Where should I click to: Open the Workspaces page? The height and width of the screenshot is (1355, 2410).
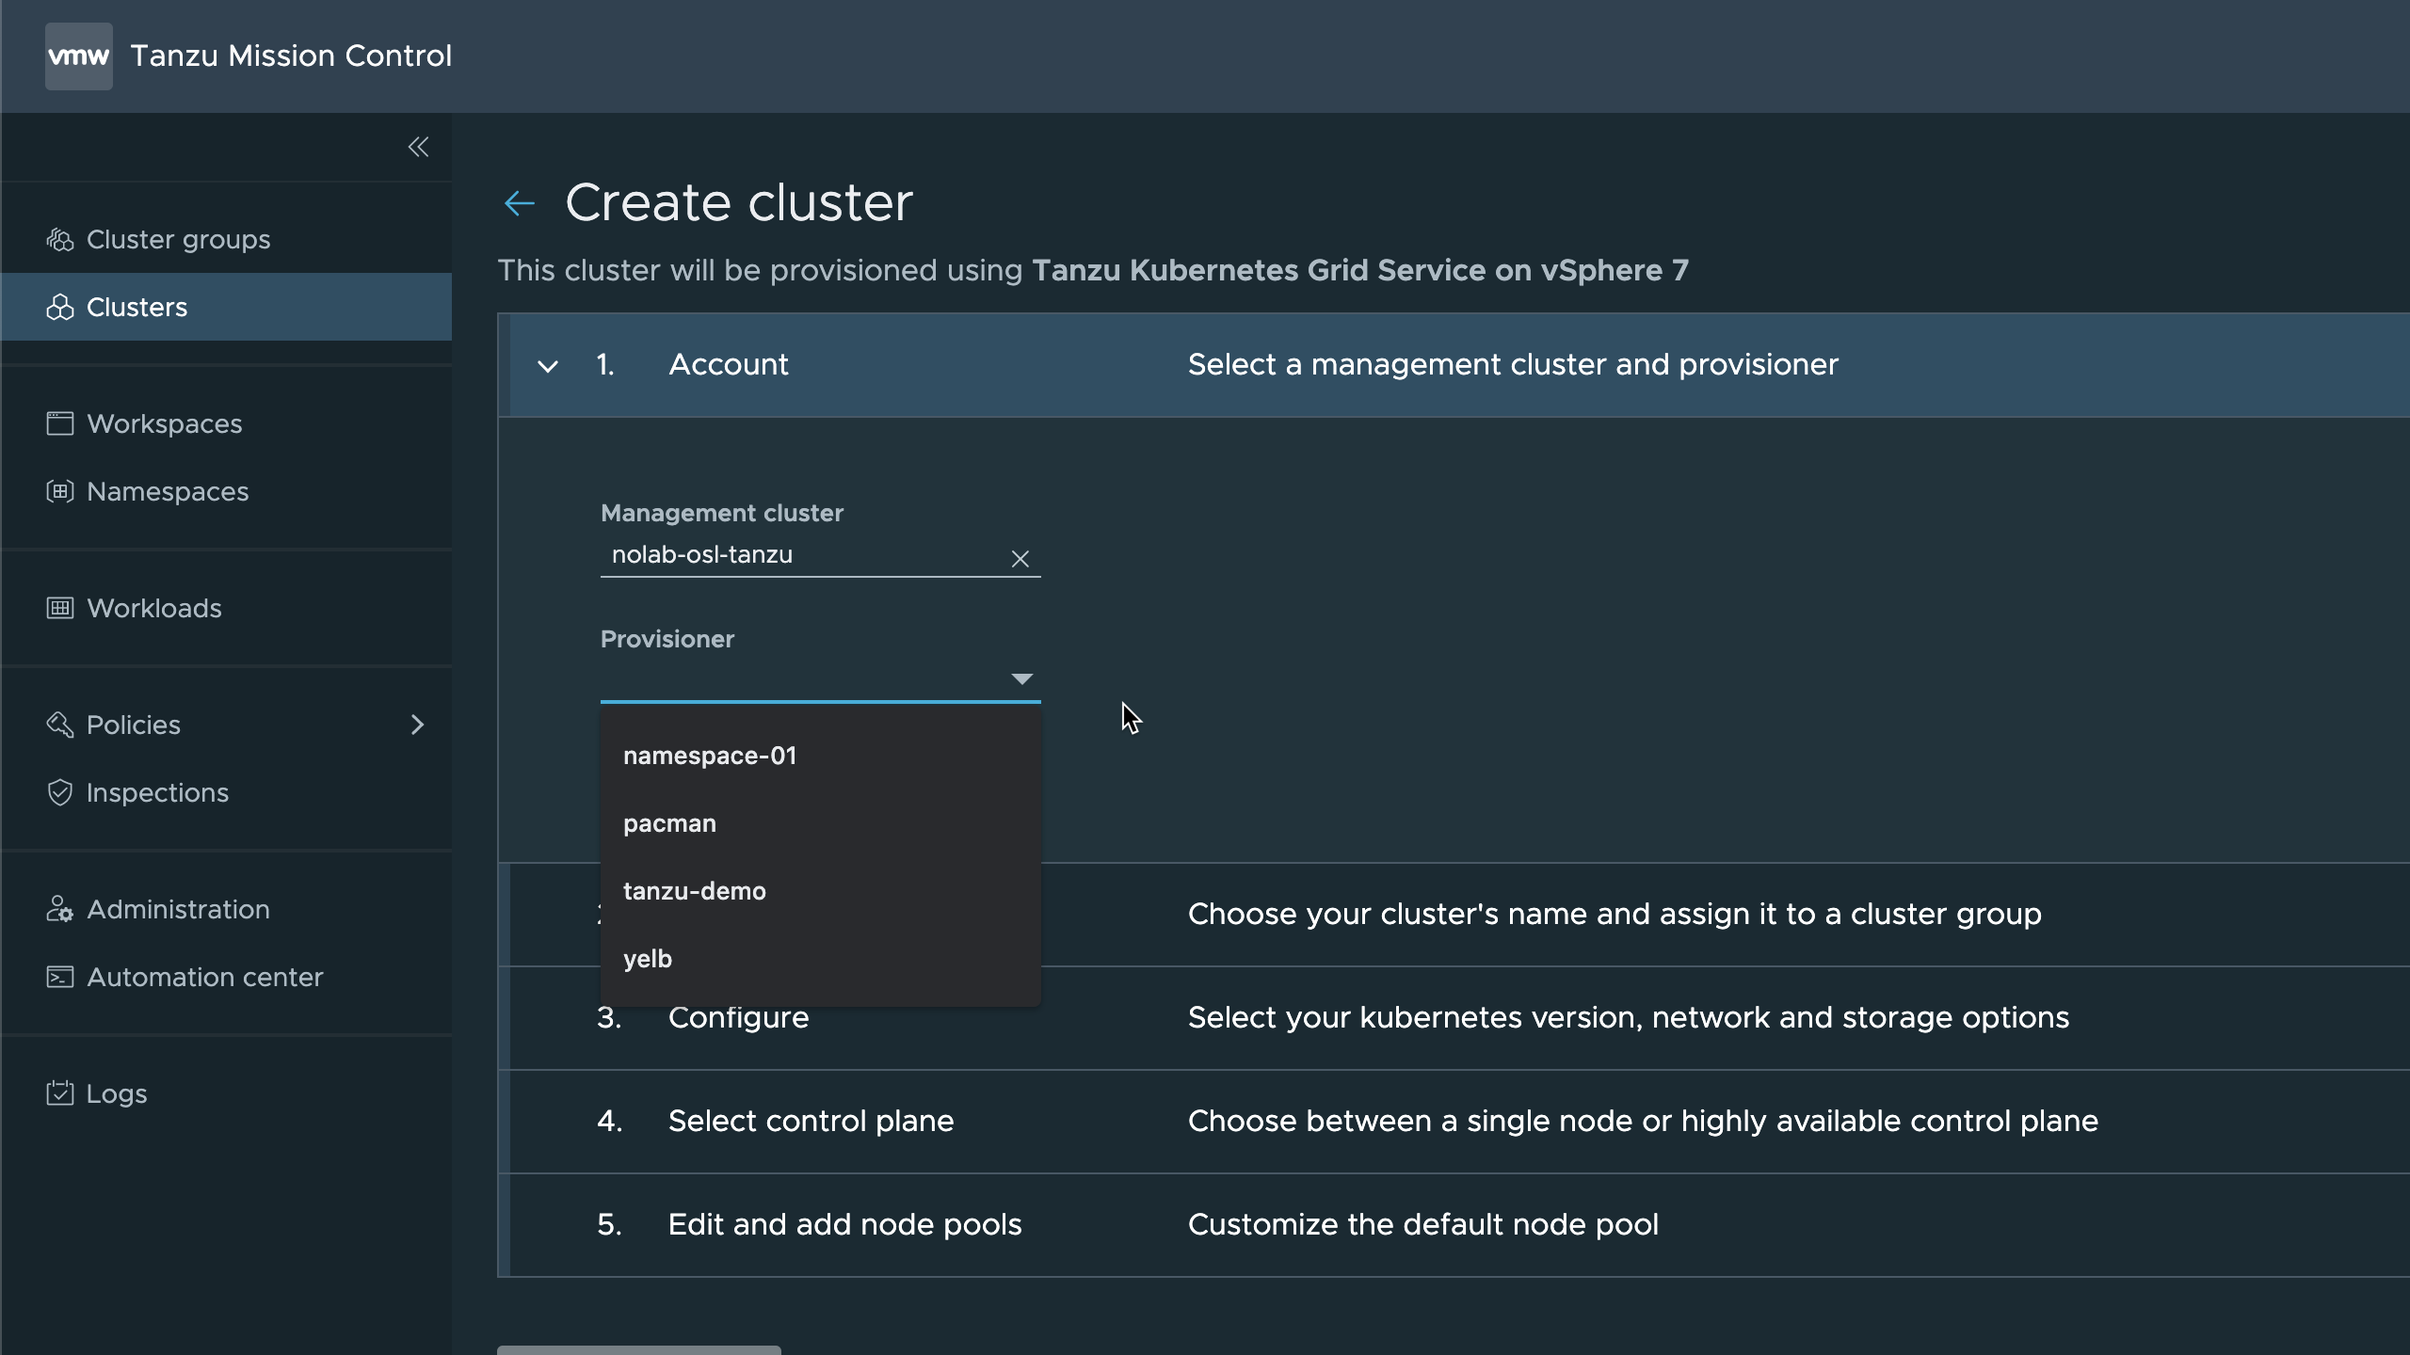coord(226,423)
